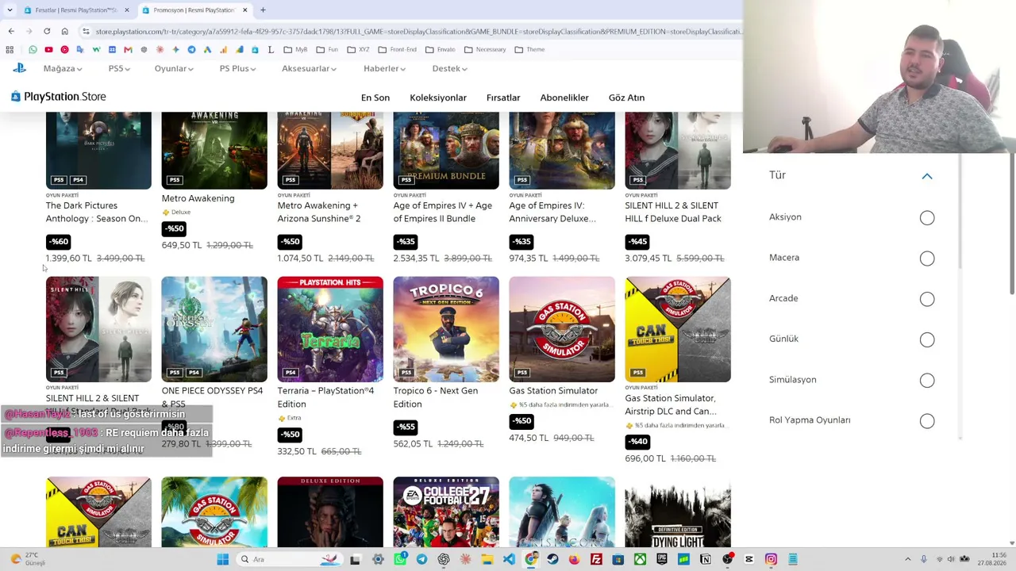Open the College Football 27 thumbnail
The height and width of the screenshot is (571, 1016).
click(446, 512)
